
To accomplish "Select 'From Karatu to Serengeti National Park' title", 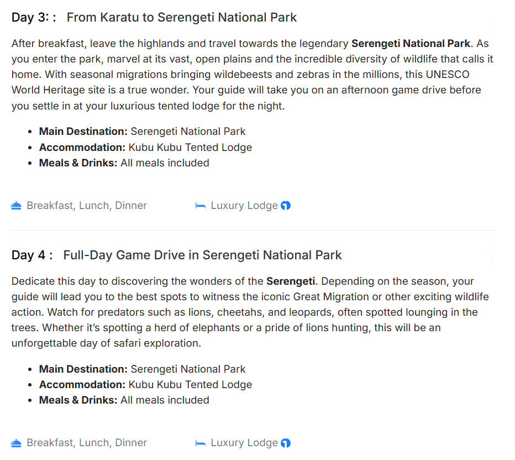I will tap(181, 18).
